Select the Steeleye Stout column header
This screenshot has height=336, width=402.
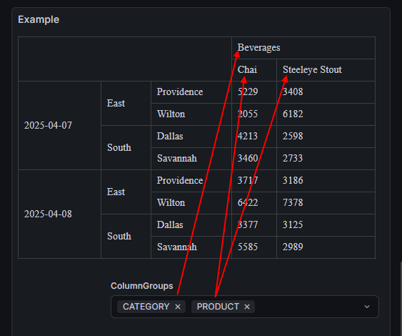click(x=326, y=70)
